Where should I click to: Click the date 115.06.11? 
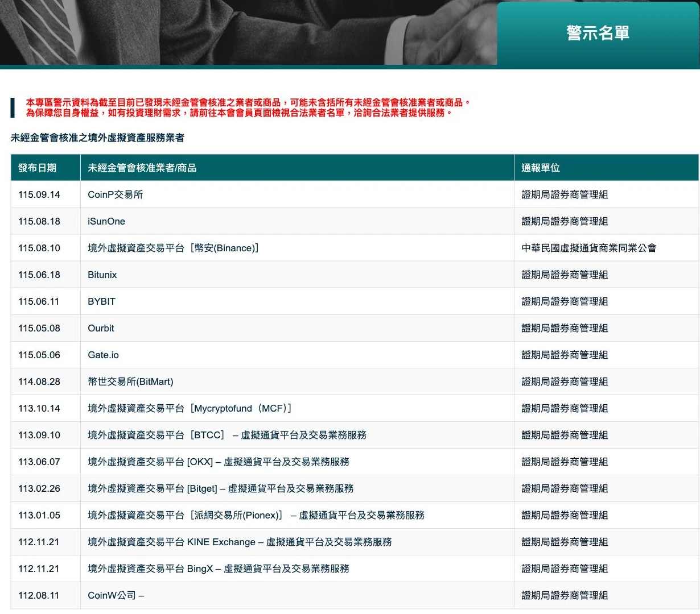[39, 301]
